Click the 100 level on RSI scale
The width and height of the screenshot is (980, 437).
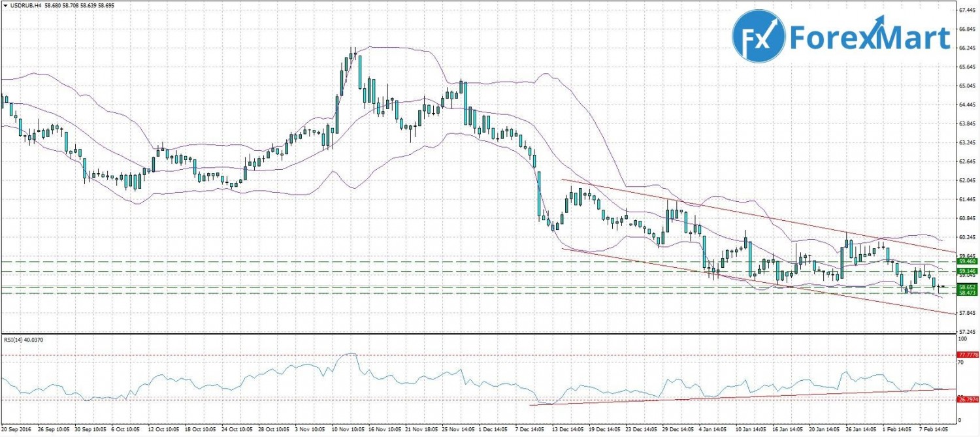pos(963,339)
